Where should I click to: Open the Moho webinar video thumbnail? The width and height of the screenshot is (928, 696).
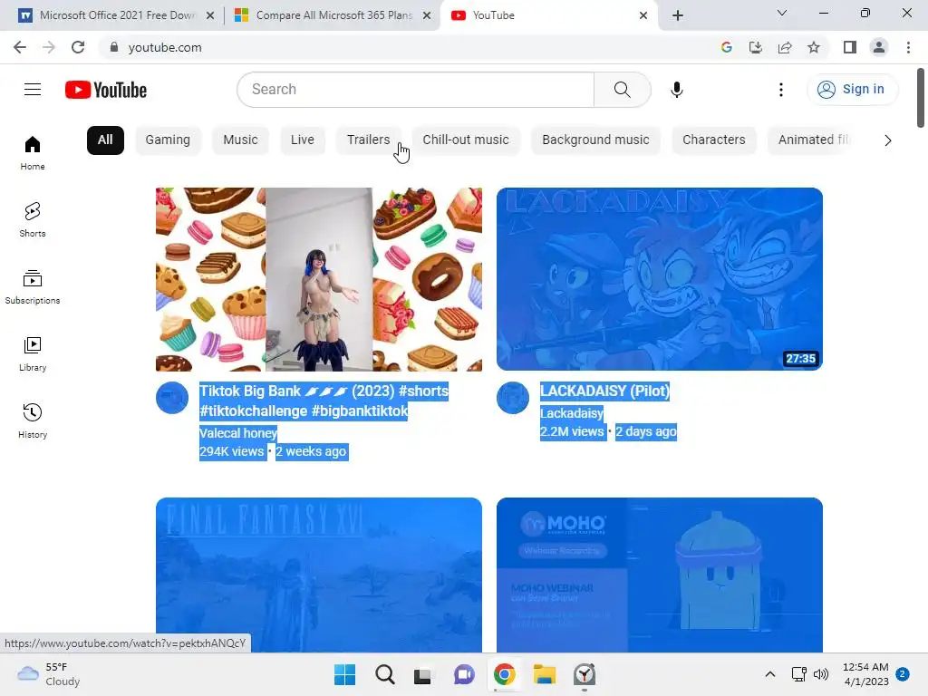660,575
